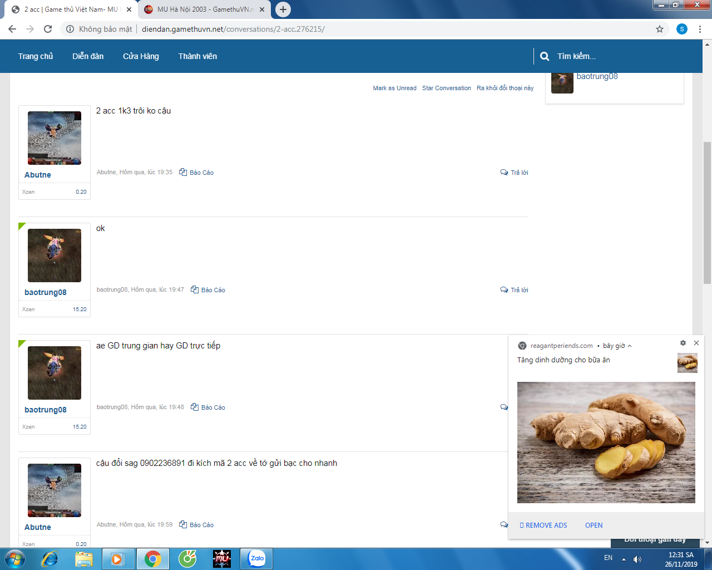The width and height of the screenshot is (712, 570).
Task: Show hidden system tray icons
Action: [624, 559]
